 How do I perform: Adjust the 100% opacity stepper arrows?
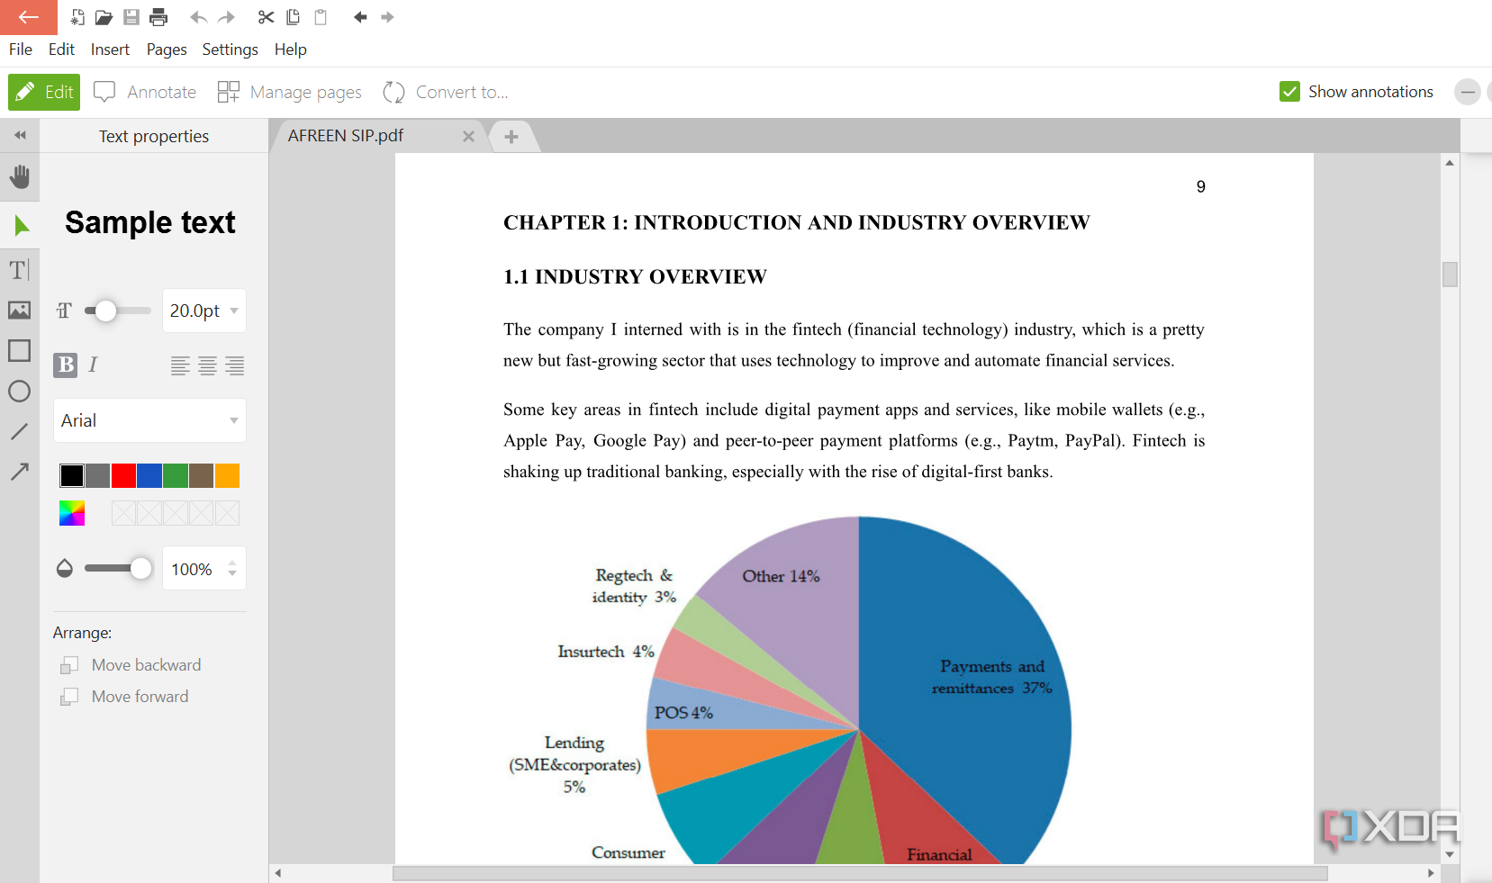pos(232,569)
